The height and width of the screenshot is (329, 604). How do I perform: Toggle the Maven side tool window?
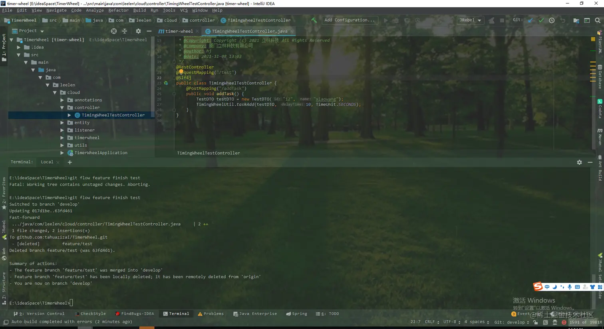[x=600, y=137]
